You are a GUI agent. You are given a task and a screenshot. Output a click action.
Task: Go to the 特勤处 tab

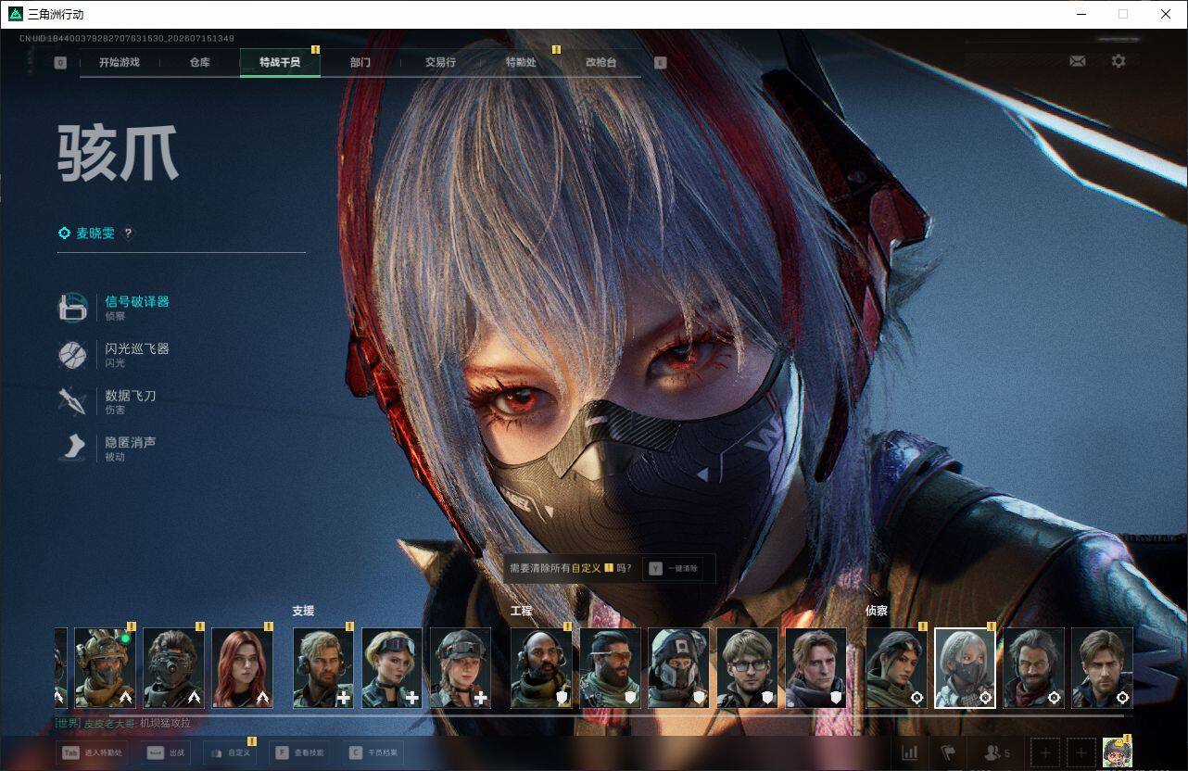(x=521, y=62)
